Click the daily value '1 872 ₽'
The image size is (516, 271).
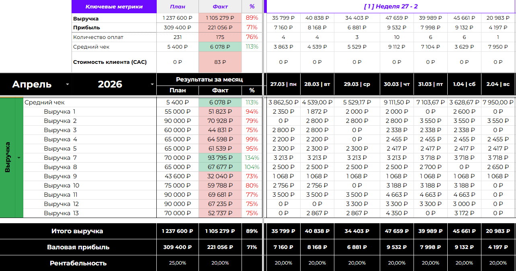tap(317, 112)
